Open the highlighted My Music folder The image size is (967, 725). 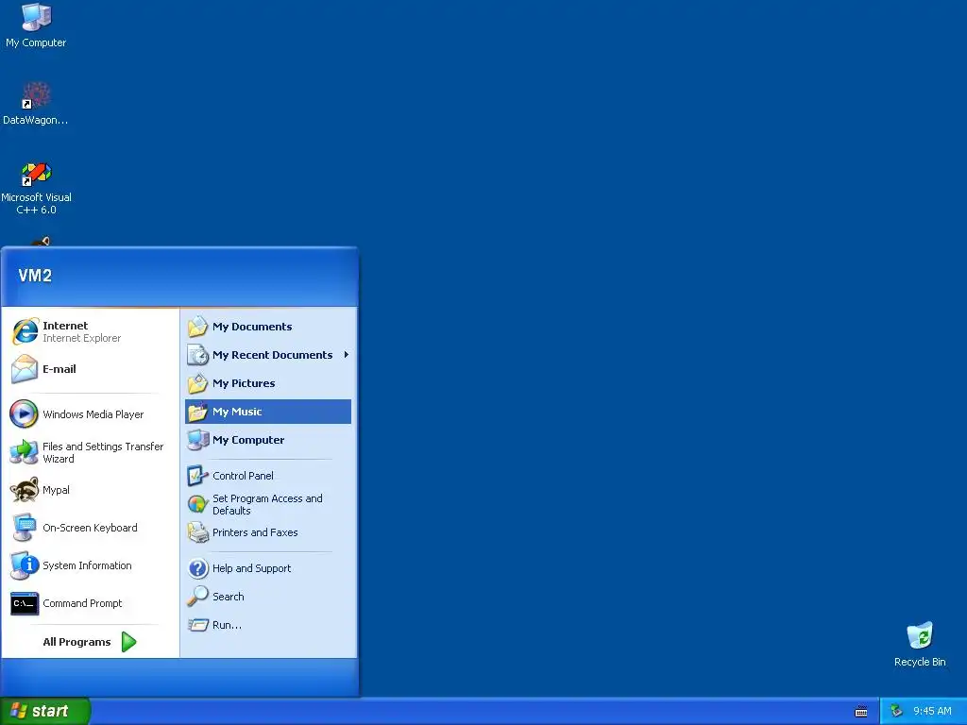coord(268,412)
